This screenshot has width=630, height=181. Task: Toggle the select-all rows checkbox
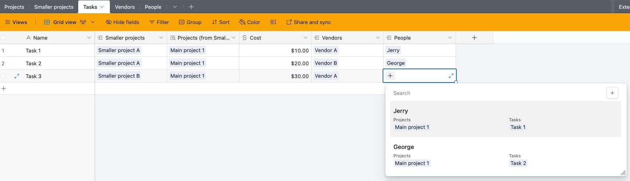3,38
